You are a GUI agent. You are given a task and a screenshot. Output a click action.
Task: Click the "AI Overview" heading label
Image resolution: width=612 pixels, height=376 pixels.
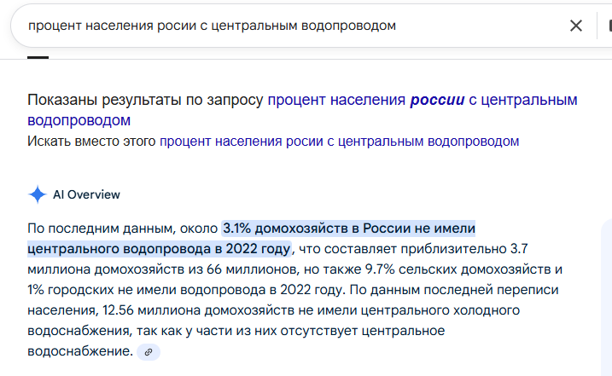coord(86,194)
